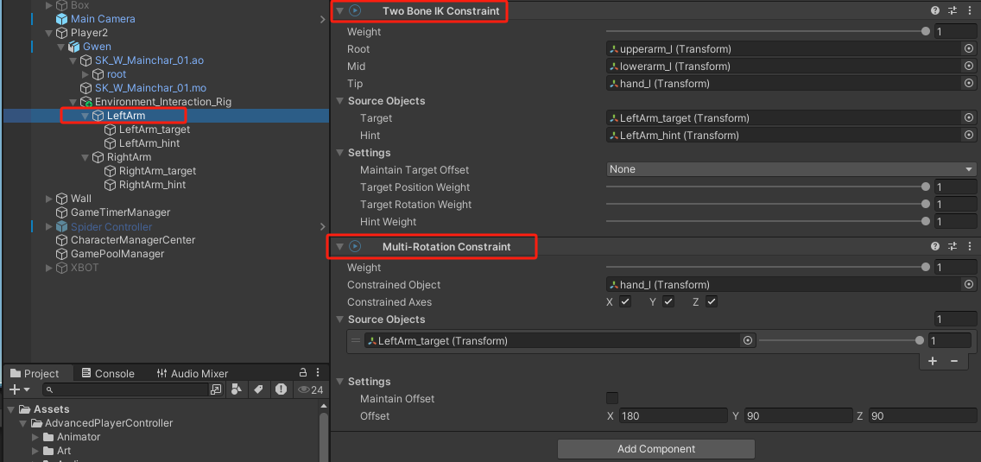Viewport: 981px width, 462px height.
Task: Click Search by Label tag icon
Action: 258,390
